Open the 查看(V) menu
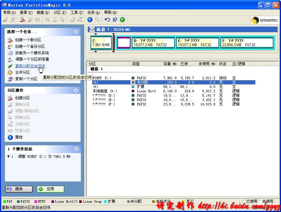This screenshot has width=281, height=212. coord(26,12)
